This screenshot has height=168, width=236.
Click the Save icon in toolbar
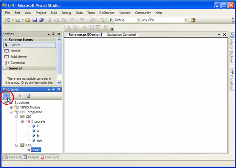click(35, 20)
